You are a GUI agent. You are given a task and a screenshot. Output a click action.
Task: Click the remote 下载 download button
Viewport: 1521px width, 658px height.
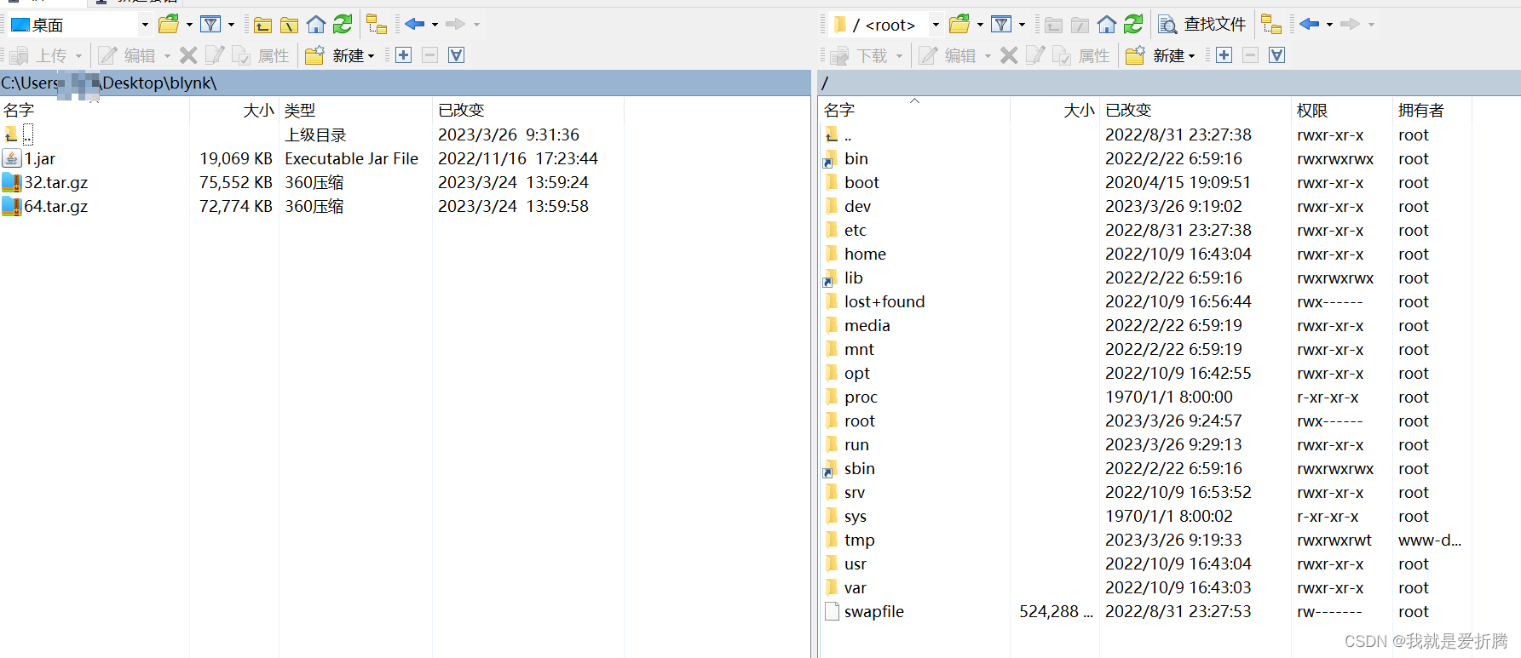[860, 55]
